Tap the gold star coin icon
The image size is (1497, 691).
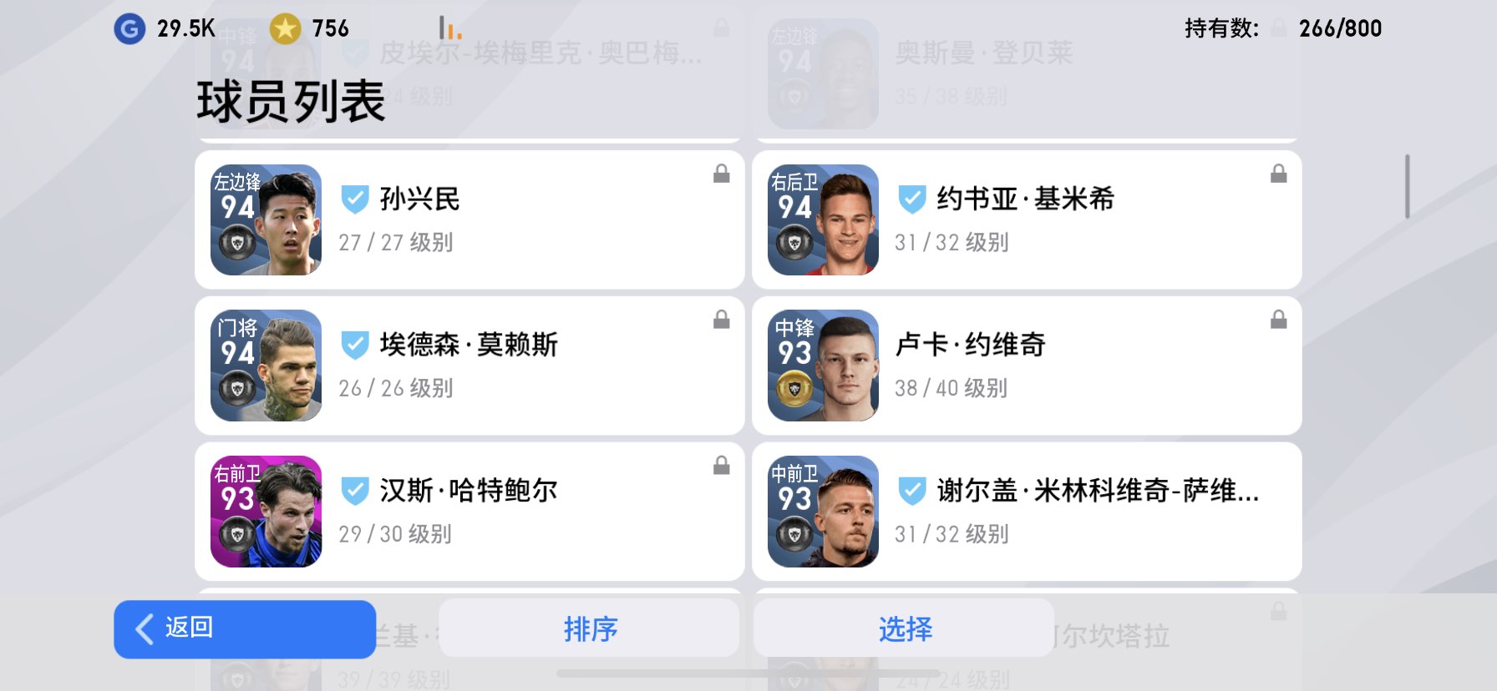(x=285, y=29)
